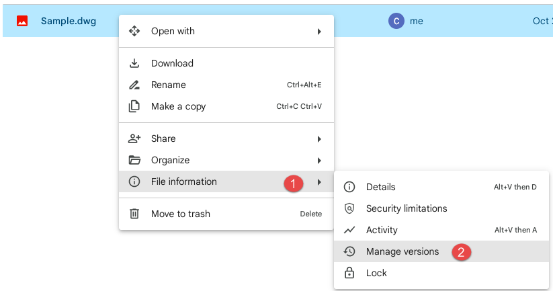Choose Move to trash
This screenshot has width=553, height=291.
tap(226, 214)
